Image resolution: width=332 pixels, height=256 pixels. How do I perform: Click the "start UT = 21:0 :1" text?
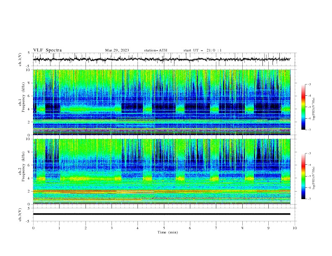coord(202,50)
